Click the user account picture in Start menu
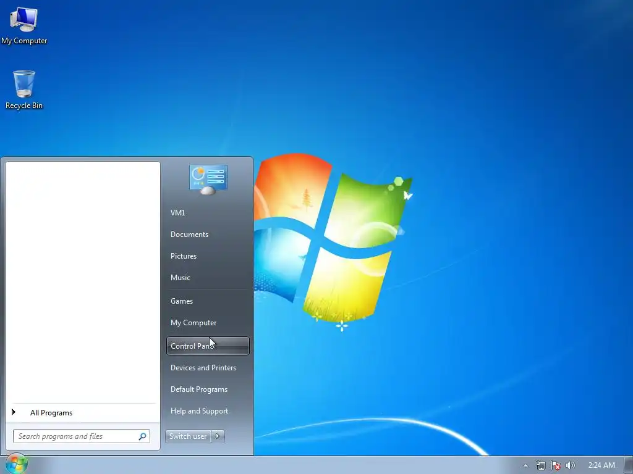 point(208,180)
